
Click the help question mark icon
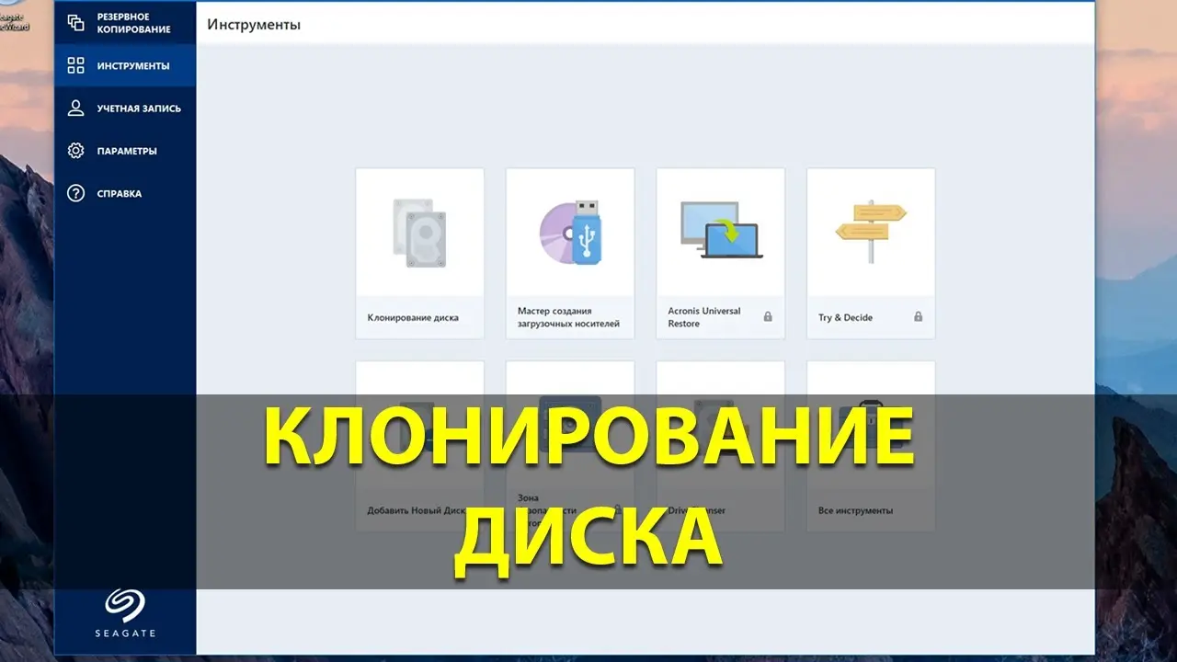tap(76, 194)
